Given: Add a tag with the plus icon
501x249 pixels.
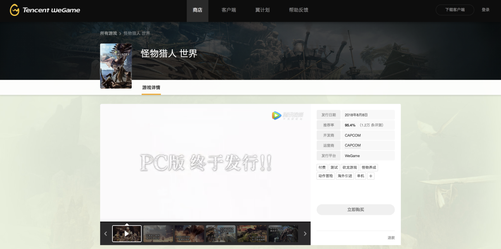Looking at the screenshot, I should [x=371, y=176].
